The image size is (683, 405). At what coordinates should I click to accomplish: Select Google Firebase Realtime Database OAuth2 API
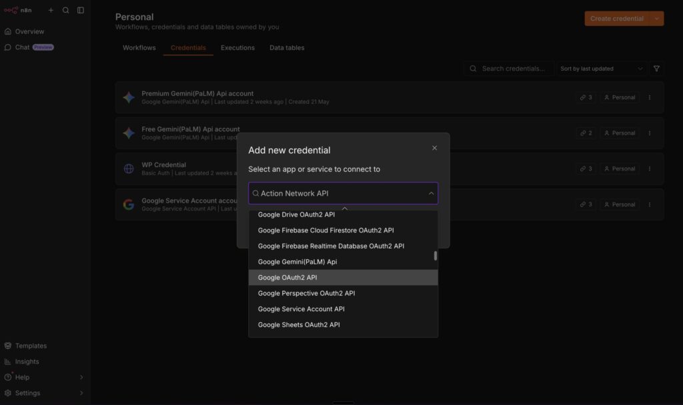[343, 246]
